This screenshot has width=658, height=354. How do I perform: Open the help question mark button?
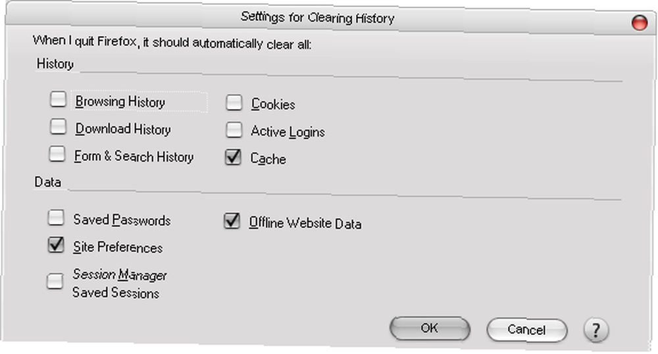[595, 330]
